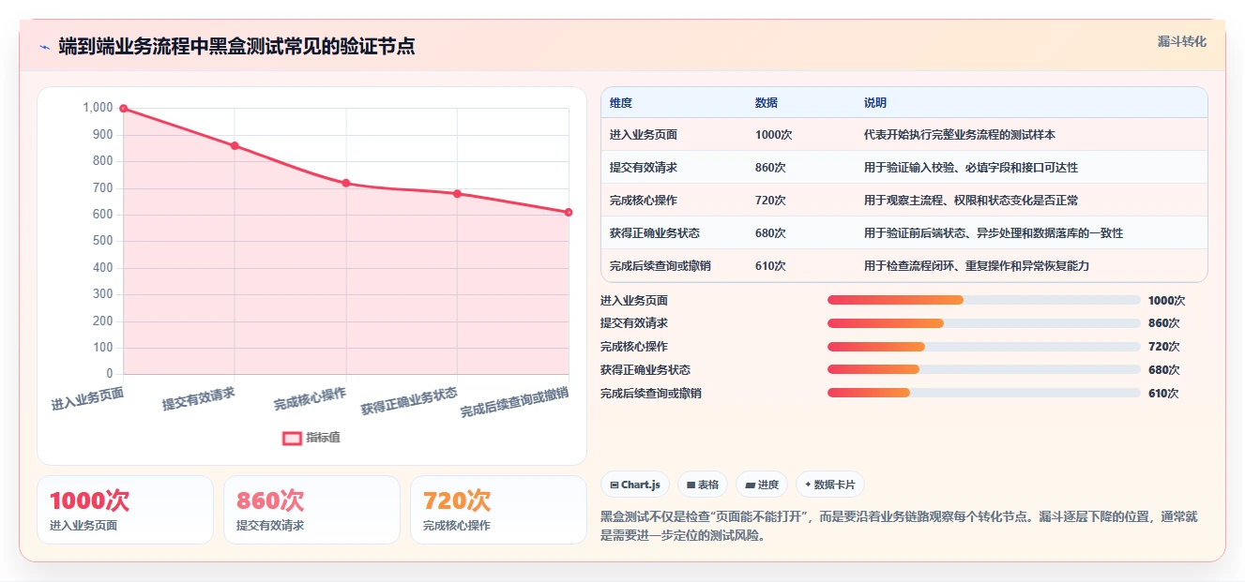Click the 610次 value beside the progress bar
This screenshot has height=582, width=1245.
pos(1163,394)
